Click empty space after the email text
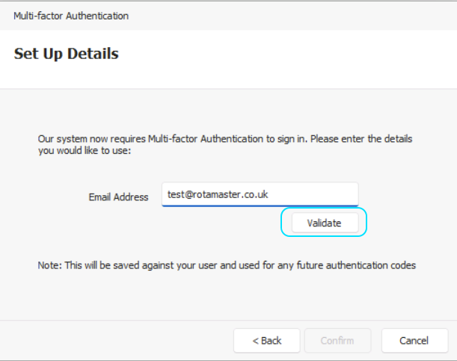The height and width of the screenshot is (361, 457). point(313,194)
